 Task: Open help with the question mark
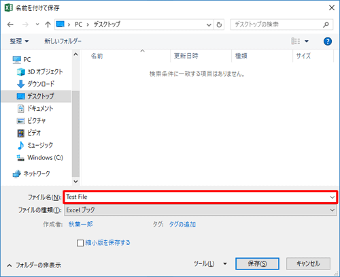(328, 42)
